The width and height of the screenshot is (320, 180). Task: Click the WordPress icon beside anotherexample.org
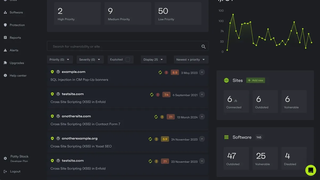coord(58,138)
